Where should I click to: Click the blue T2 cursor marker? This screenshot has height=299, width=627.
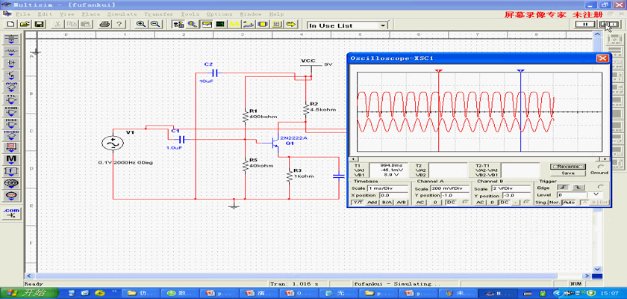click(520, 71)
